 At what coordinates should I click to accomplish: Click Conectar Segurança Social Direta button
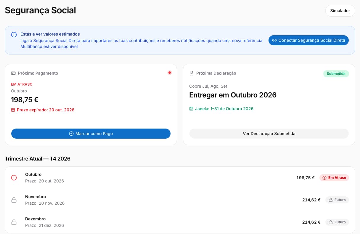point(308,40)
